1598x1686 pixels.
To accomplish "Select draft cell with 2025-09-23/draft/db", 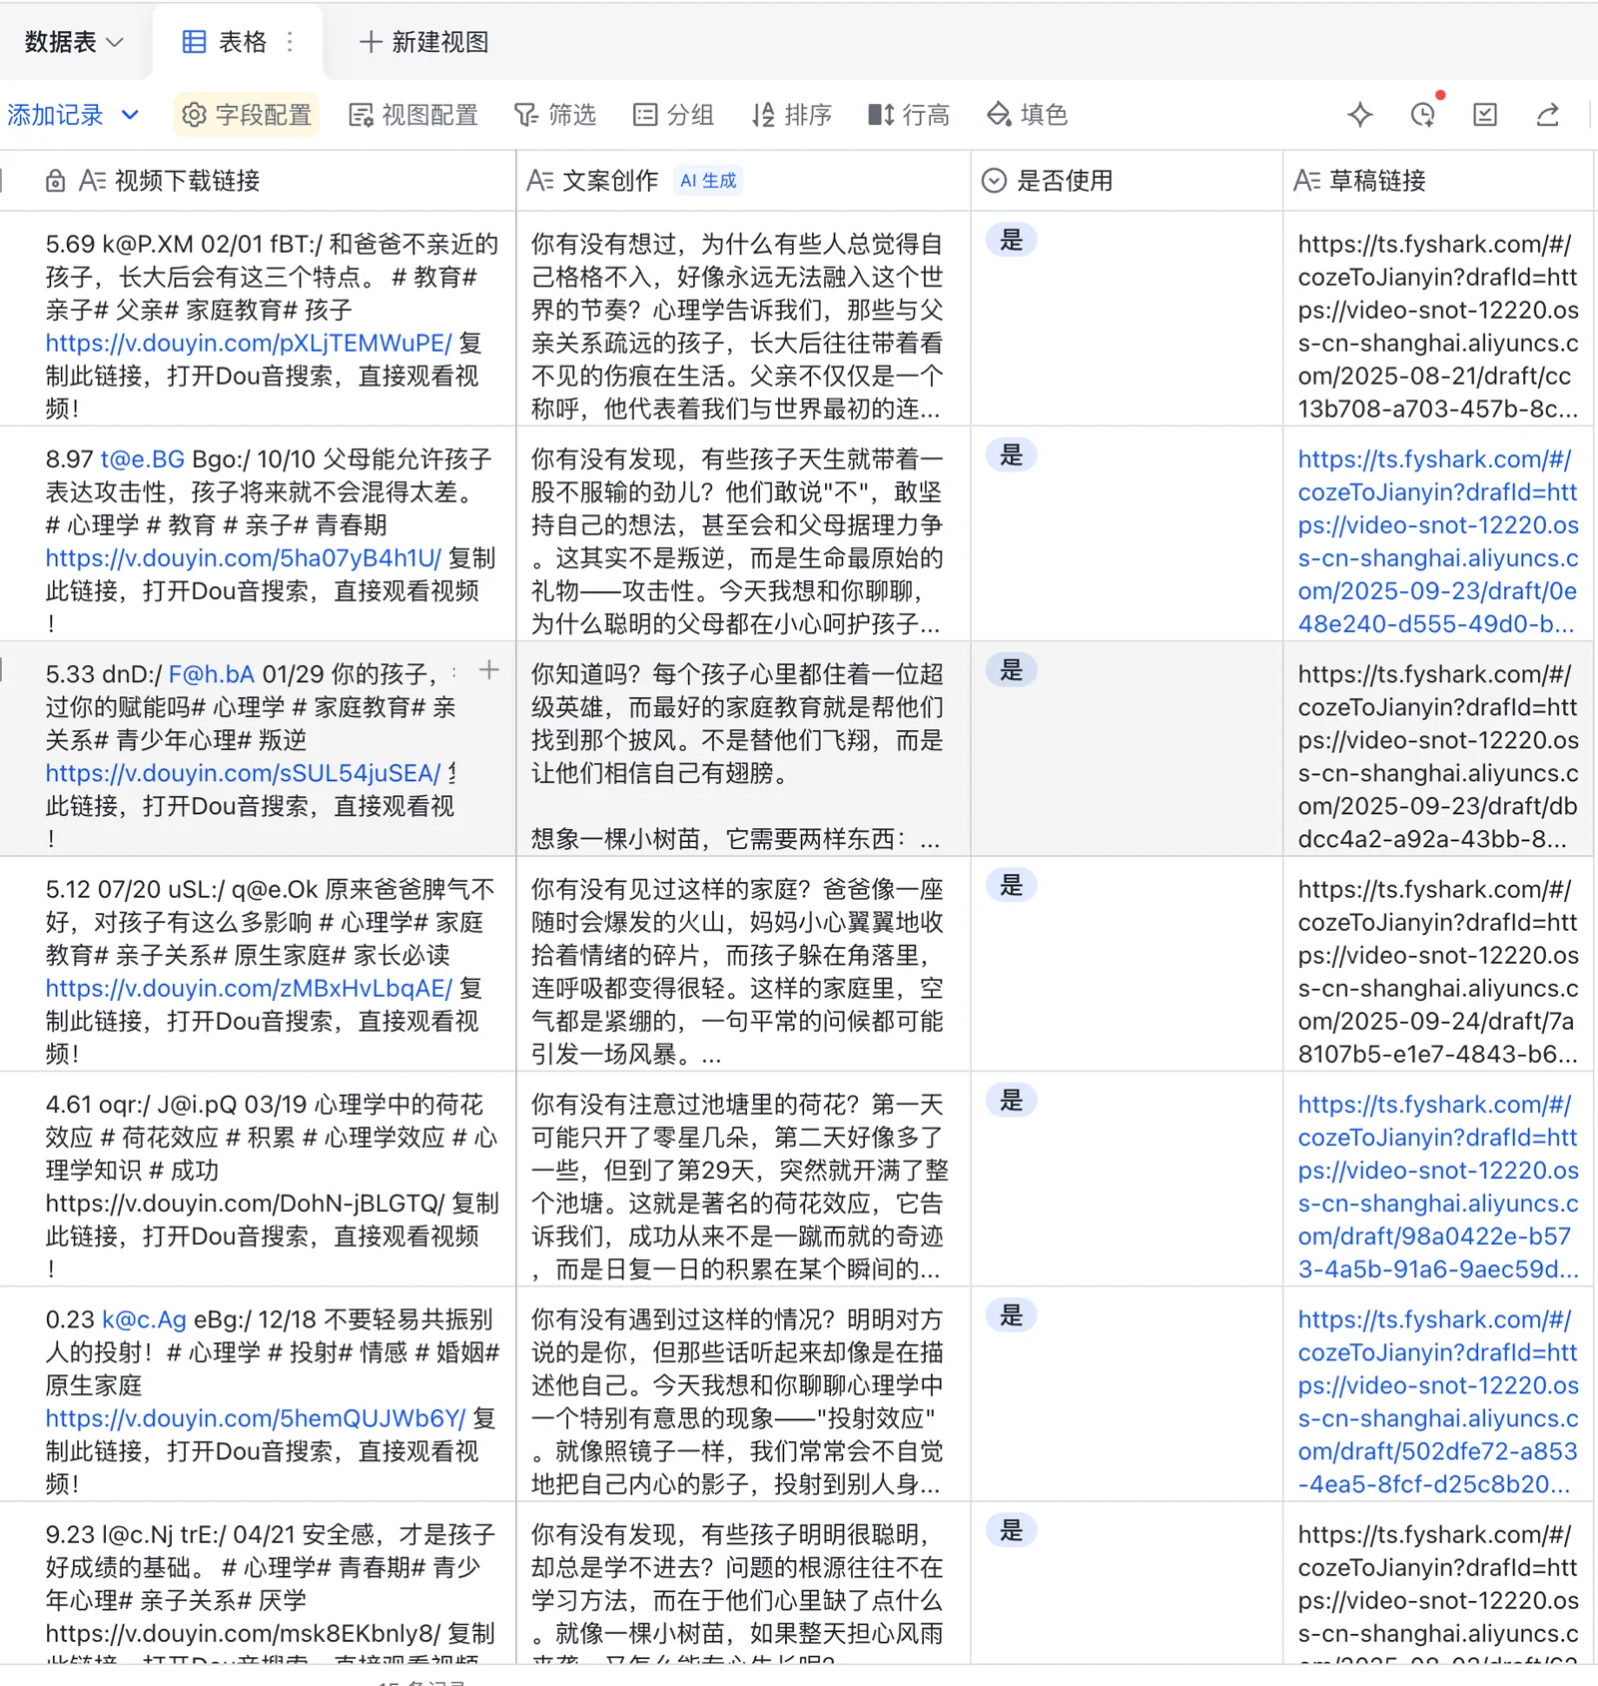I will (x=1438, y=748).
